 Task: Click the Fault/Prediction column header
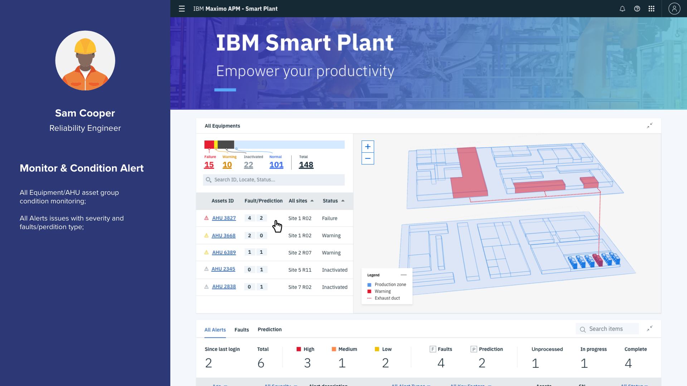pyautogui.click(x=263, y=201)
